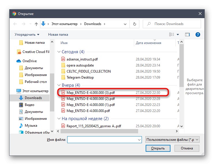214x165 pixels.
Task: Select the opera autoupdate folder
Action: (x=80, y=65)
